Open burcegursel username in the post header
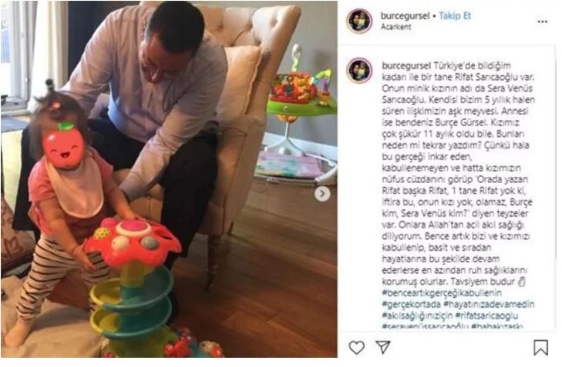This screenshot has width=562, height=367. 405,15
